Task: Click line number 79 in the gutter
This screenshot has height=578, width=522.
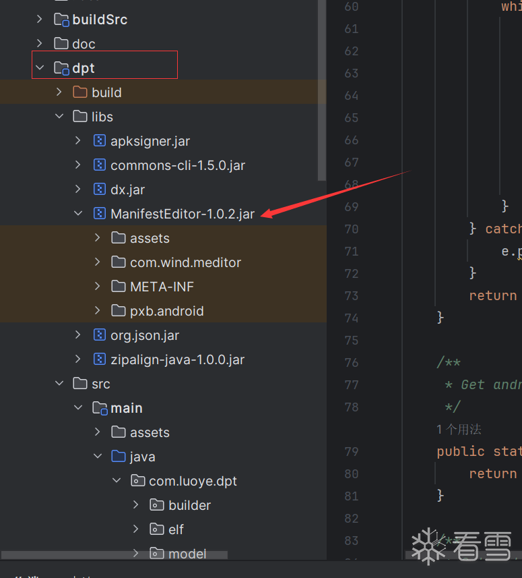Action: pyautogui.click(x=350, y=451)
